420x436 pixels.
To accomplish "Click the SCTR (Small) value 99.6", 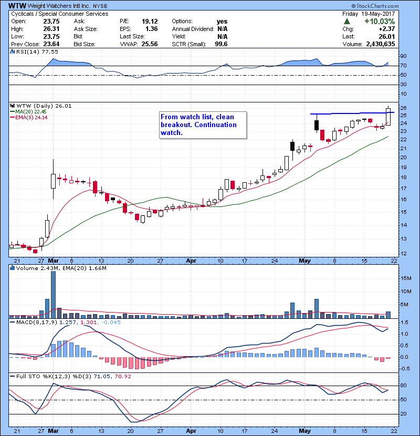I will click(x=221, y=44).
